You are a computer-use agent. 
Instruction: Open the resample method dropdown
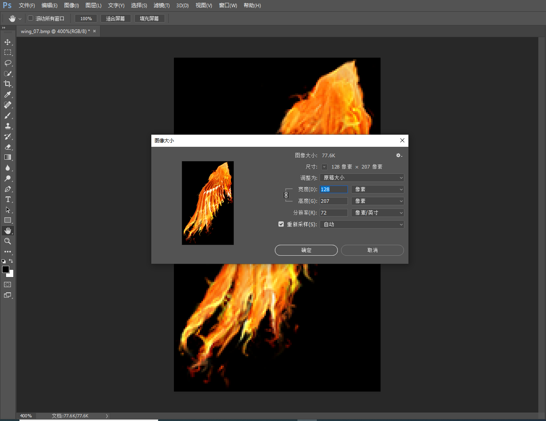click(362, 224)
